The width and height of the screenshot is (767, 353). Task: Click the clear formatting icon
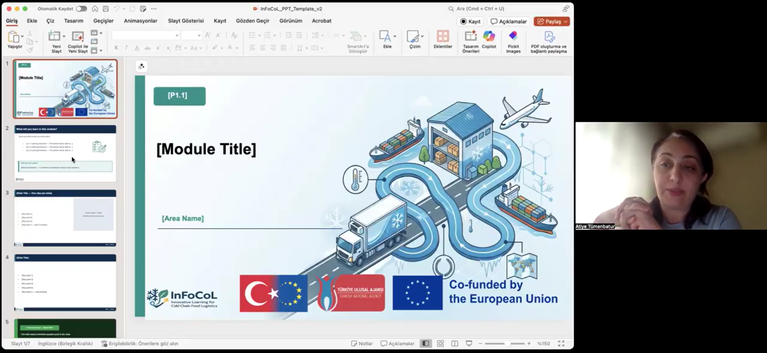tap(234, 35)
